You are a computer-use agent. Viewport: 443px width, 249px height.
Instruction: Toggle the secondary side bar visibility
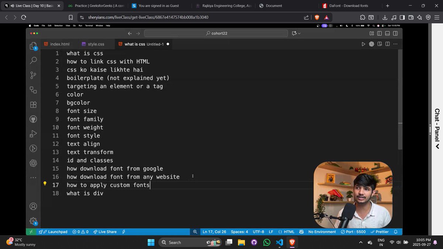tap(395, 33)
